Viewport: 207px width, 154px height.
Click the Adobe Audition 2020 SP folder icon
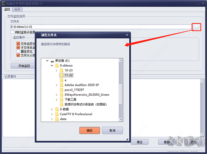coord(61,85)
